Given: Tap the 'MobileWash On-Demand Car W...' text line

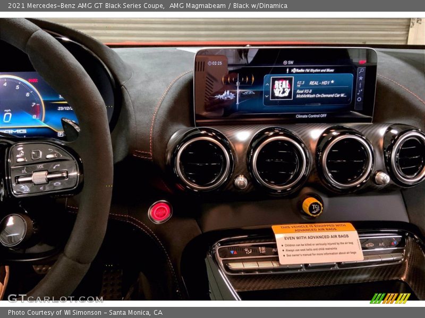Looking at the screenshot, I should click(321, 96).
